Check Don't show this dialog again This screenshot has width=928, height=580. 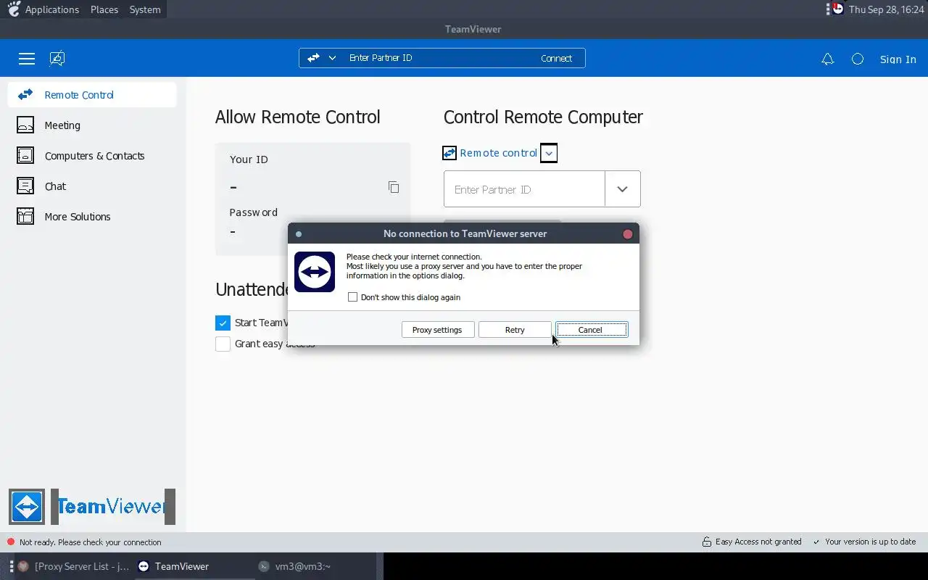(x=352, y=297)
